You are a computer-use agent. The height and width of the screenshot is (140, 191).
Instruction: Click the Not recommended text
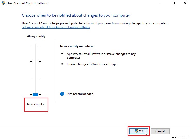pos(80,94)
